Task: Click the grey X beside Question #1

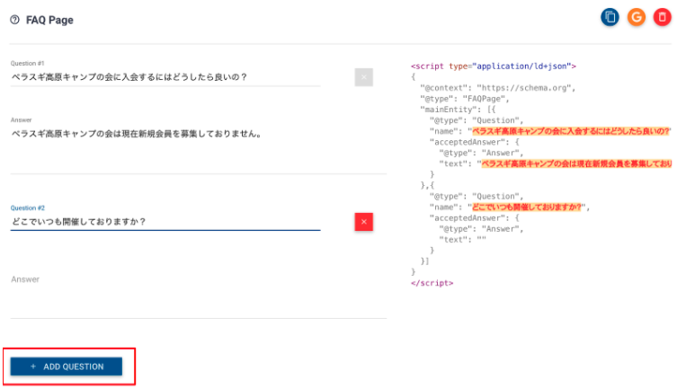Action: click(x=363, y=77)
